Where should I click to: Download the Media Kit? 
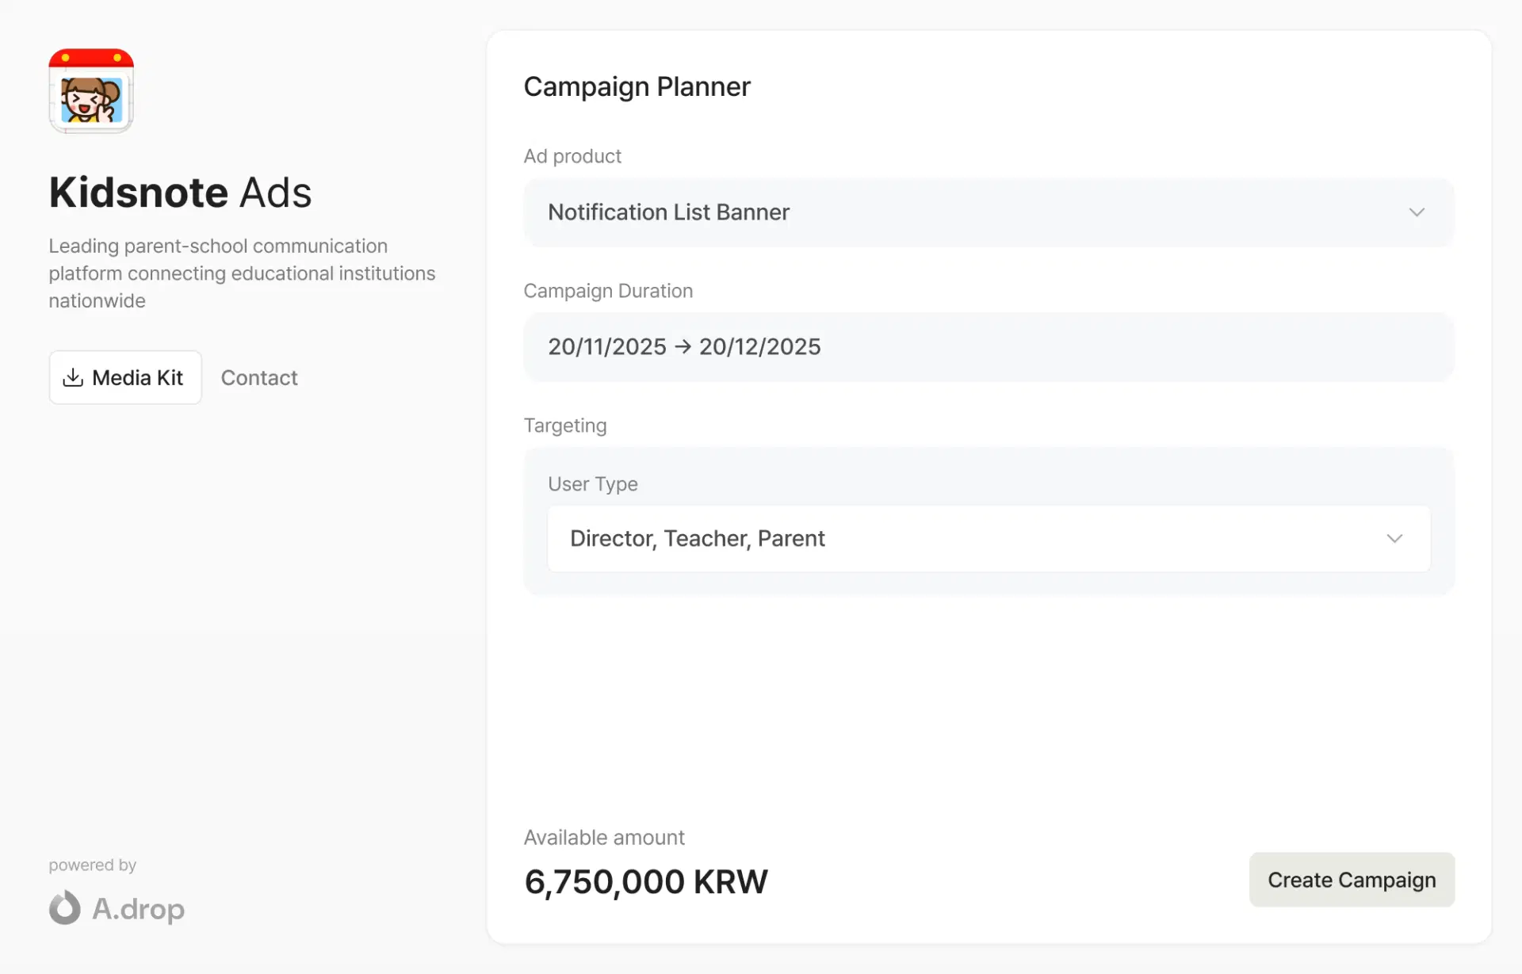[x=125, y=377]
